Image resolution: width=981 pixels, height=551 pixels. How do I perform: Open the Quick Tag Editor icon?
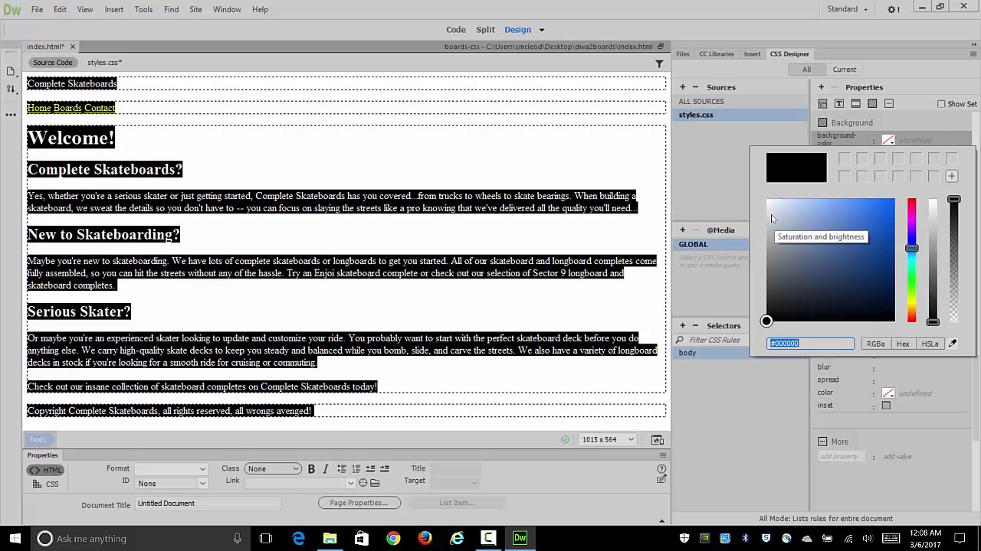click(661, 480)
